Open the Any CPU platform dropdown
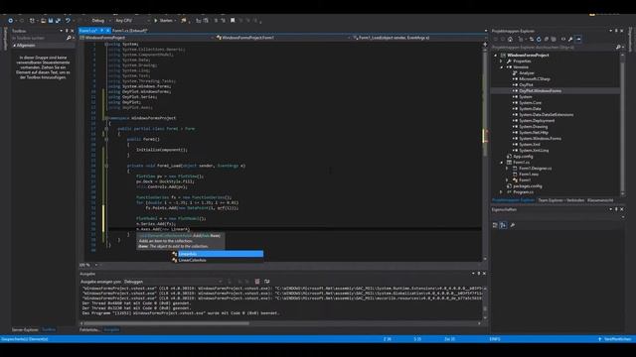The image size is (636, 357). point(132,20)
